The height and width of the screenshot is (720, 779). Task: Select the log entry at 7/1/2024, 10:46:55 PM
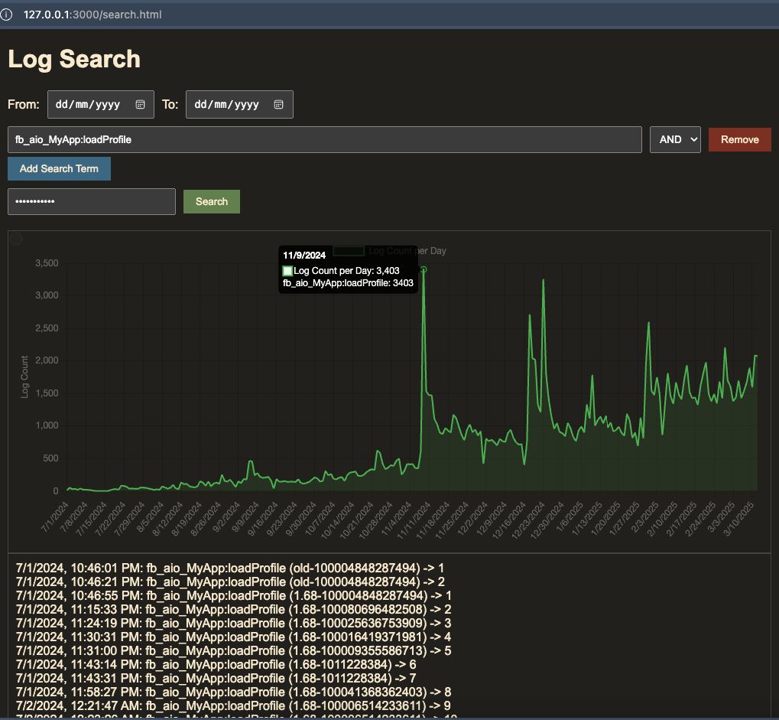point(233,596)
